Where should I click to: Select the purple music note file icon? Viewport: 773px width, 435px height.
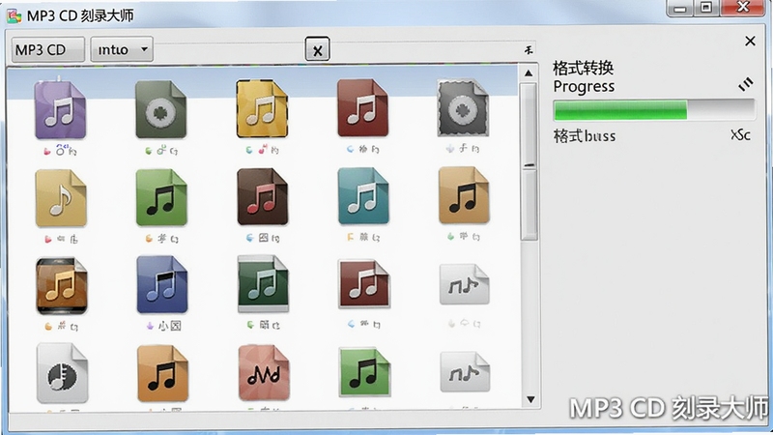(60, 110)
